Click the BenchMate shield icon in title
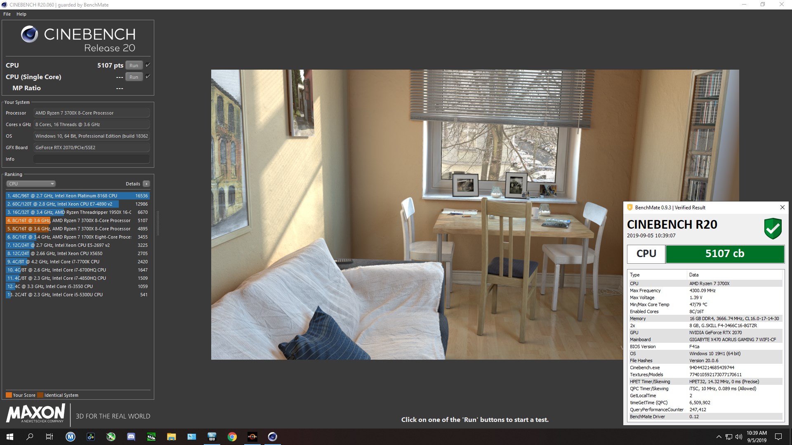Screen dimensions: 792x445 tap(629, 208)
